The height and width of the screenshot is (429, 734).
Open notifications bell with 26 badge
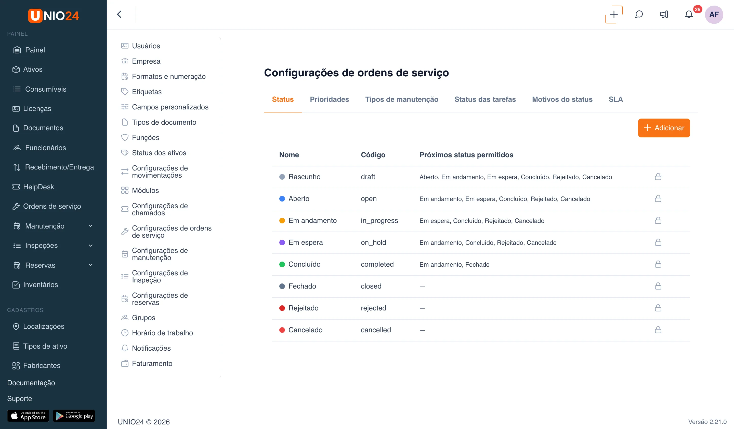(x=689, y=14)
